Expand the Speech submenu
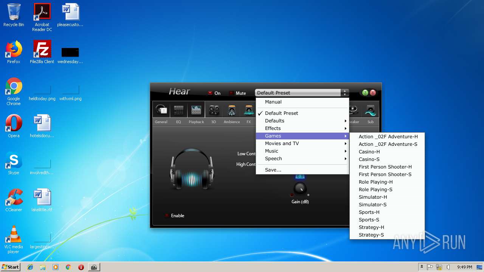Viewport: 484px width, 272px height. 302,159
